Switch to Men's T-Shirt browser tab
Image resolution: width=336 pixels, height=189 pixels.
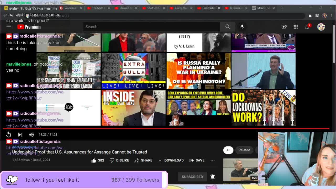[x=263, y=8]
